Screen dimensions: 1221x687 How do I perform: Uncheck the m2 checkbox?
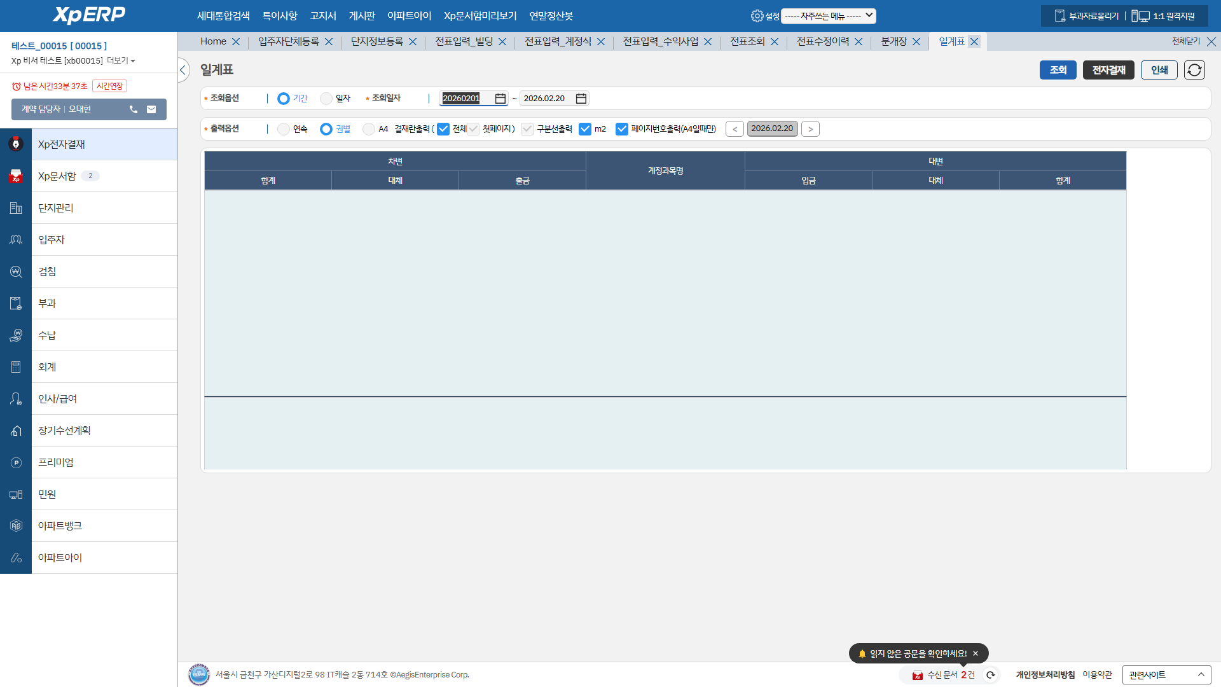tap(585, 129)
